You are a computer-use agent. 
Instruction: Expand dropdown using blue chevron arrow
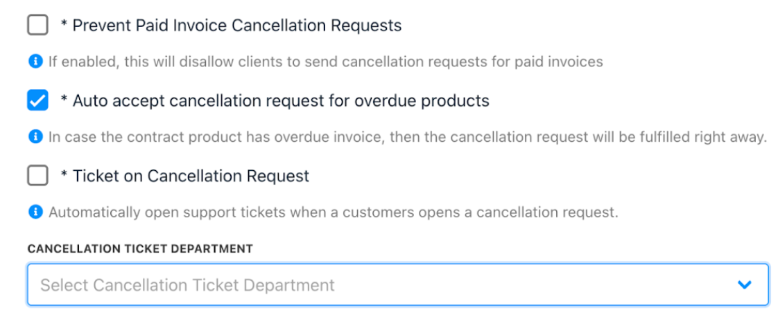(744, 285)
